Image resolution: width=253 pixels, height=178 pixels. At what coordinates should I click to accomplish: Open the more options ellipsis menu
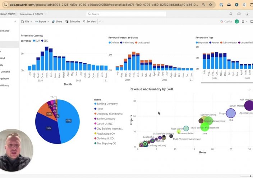[x=101, y=22]
